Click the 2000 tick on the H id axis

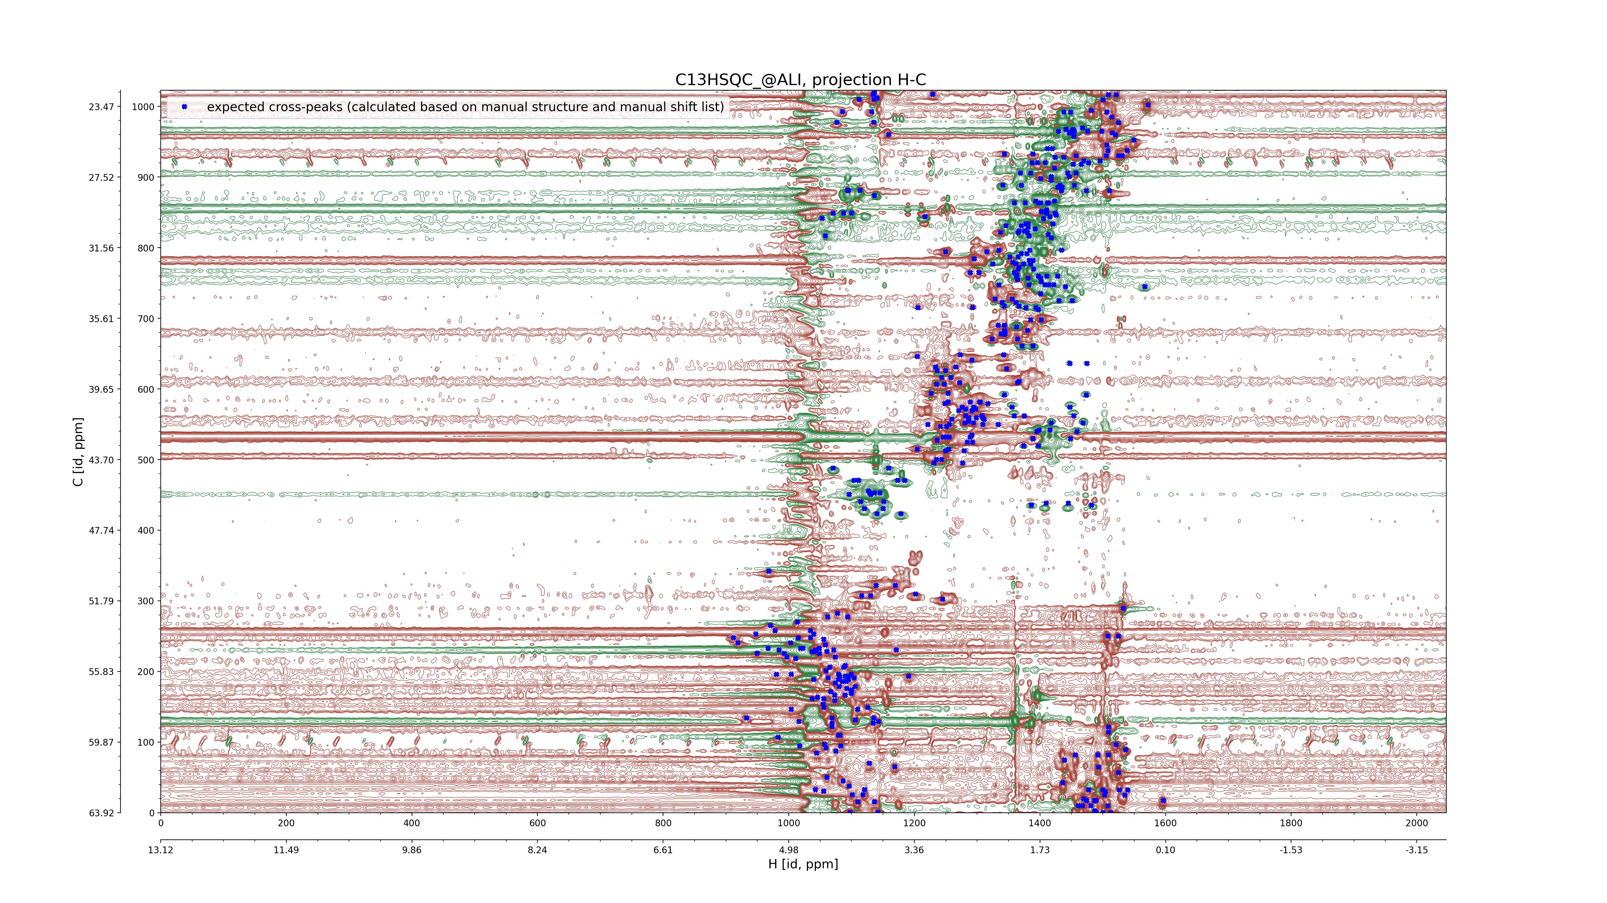coord(1416,823)
